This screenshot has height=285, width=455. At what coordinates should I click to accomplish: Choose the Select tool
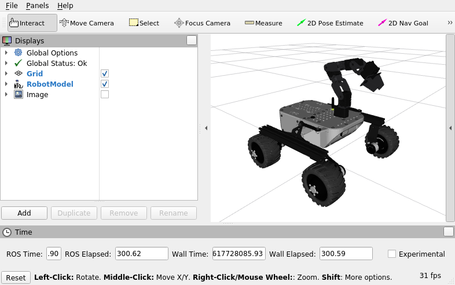point(144,23)
